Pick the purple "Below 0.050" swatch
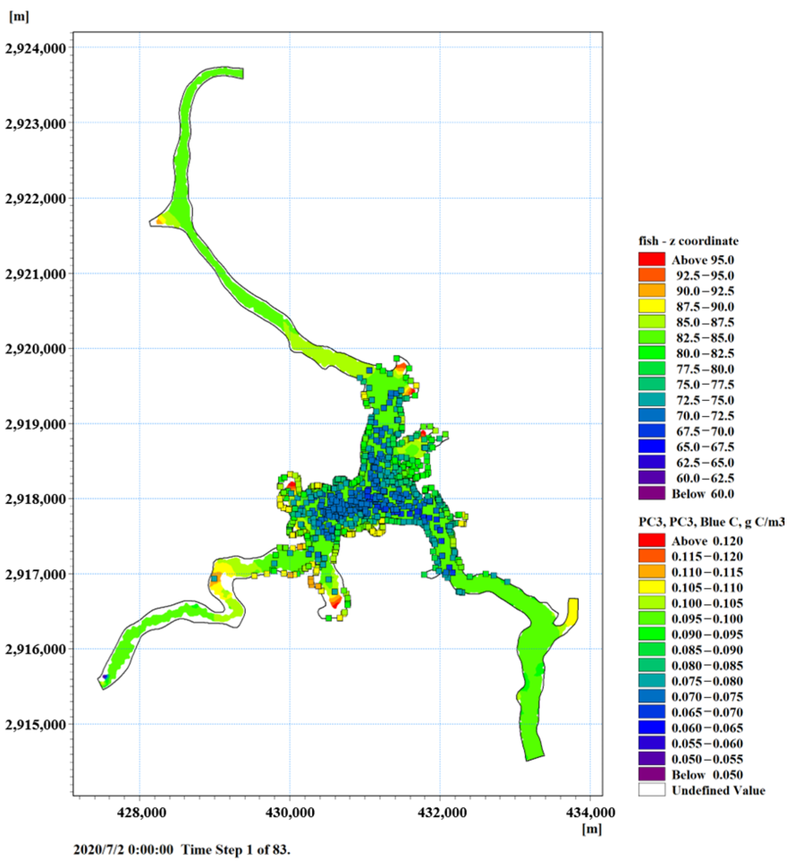This screenshot has width=789, height=865. click(x=651, y=774)
